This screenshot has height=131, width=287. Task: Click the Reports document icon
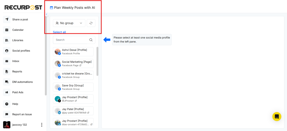(x=7, y=72)
